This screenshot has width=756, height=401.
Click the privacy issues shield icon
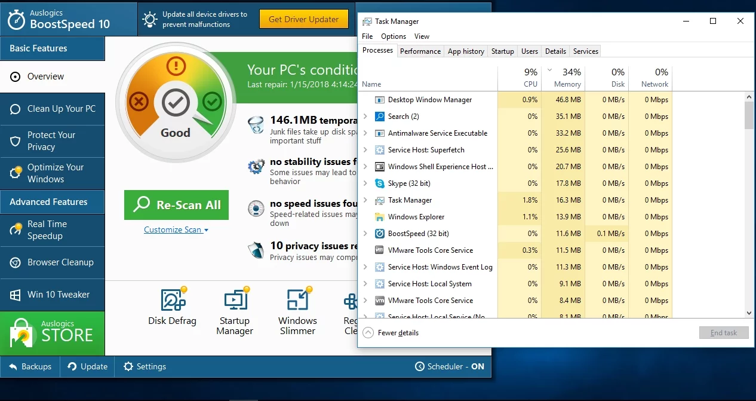[x=256, y=250]
